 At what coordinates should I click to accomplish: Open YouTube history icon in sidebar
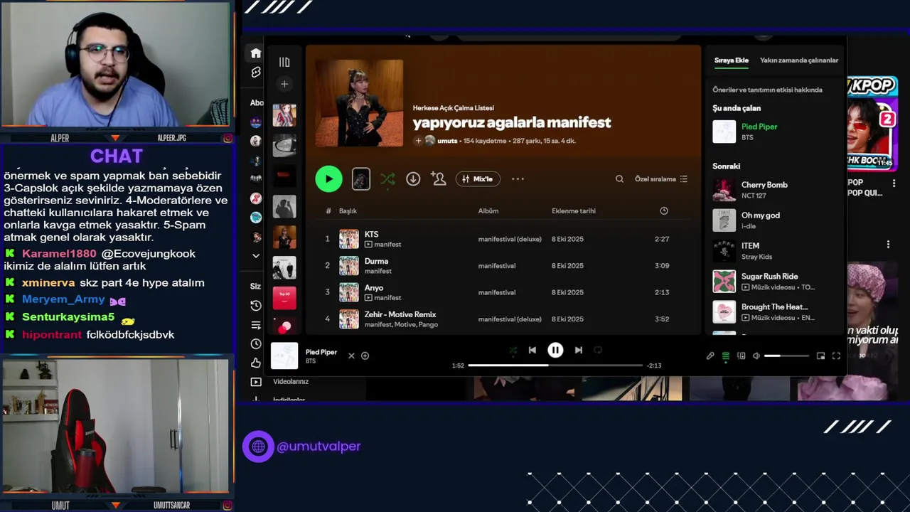coord(256,306)
